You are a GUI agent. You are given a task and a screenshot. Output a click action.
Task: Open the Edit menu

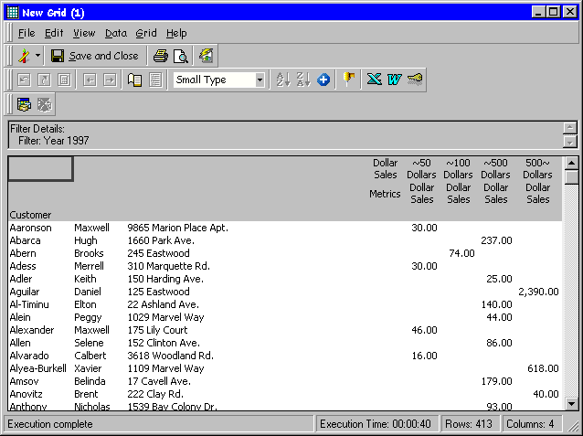point(54,33)
